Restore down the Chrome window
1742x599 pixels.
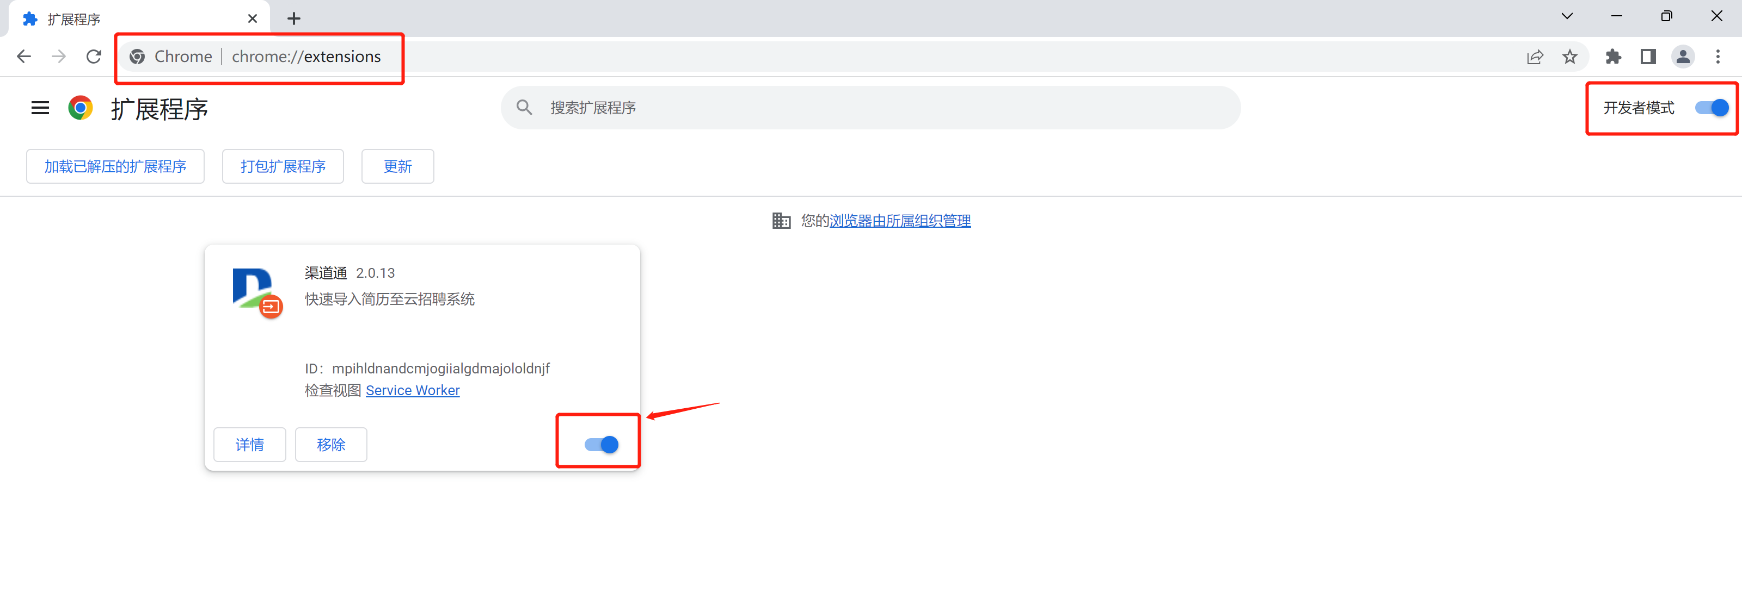click(x=1666, y=16)
